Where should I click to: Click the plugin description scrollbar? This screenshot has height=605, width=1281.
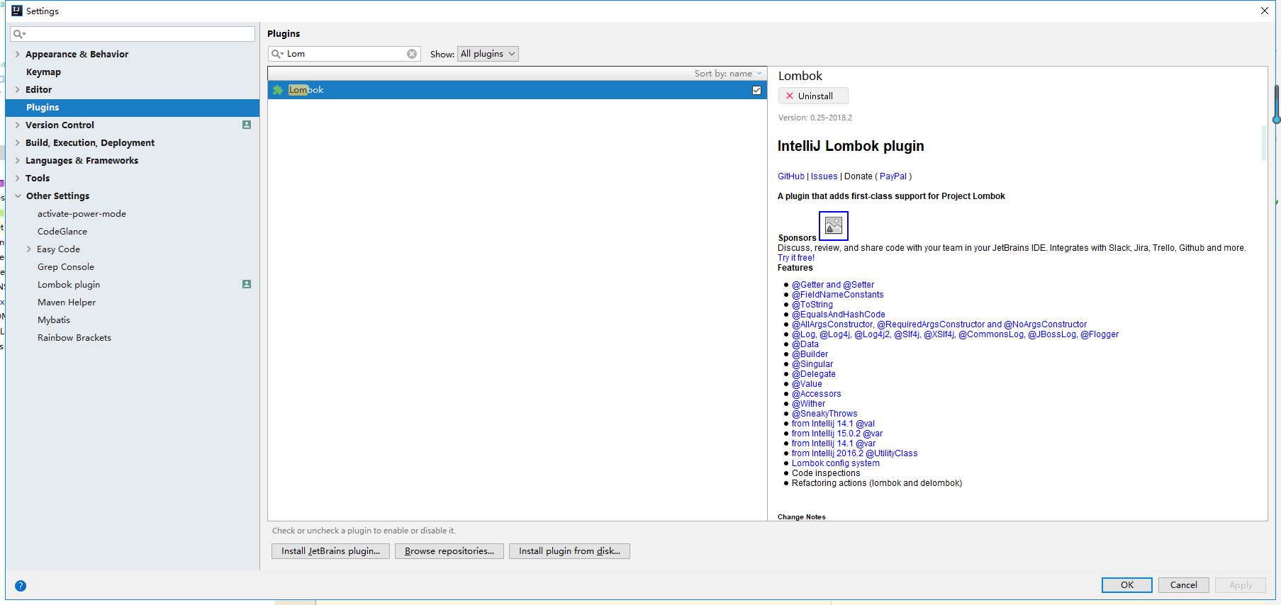click(1263, 143)
